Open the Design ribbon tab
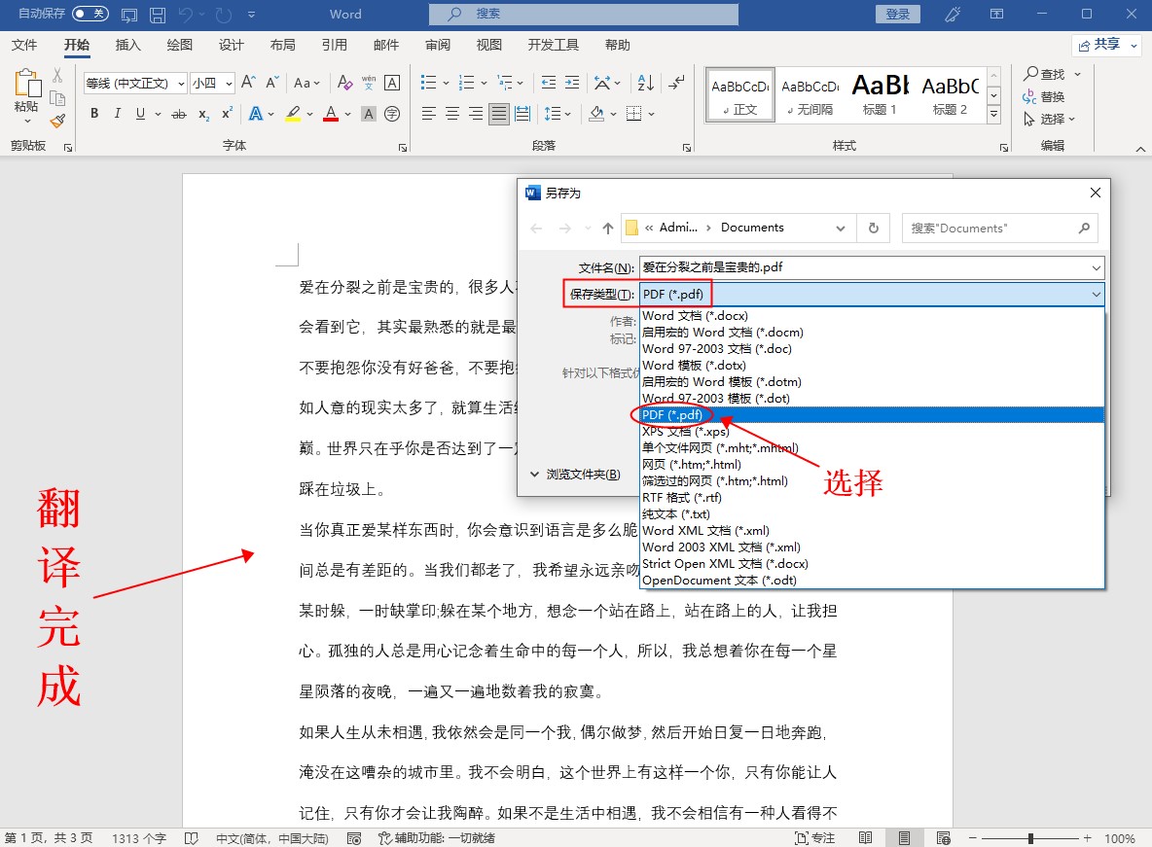This screenshot has width=1152, height=847. (231, 45)
